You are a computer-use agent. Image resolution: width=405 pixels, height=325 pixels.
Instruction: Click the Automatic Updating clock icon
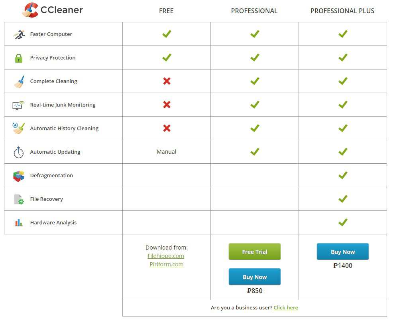(x=19, y=152)
